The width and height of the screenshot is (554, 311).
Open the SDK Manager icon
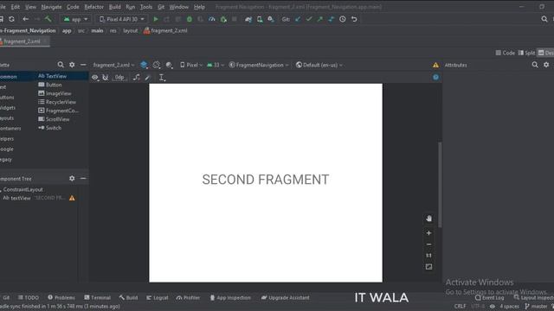pyautogui.click(x=271, y=19)
